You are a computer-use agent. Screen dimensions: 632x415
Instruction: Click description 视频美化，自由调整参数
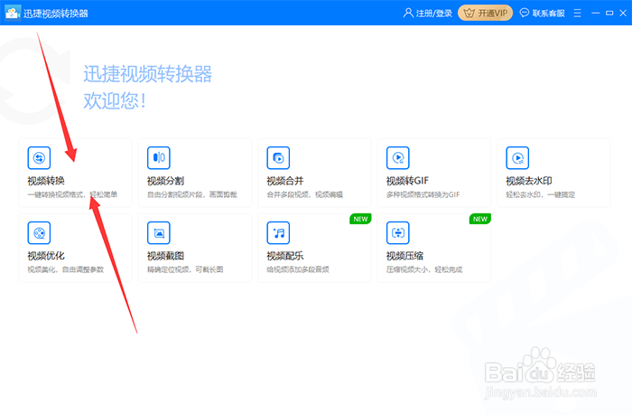[x=66, y=269]
